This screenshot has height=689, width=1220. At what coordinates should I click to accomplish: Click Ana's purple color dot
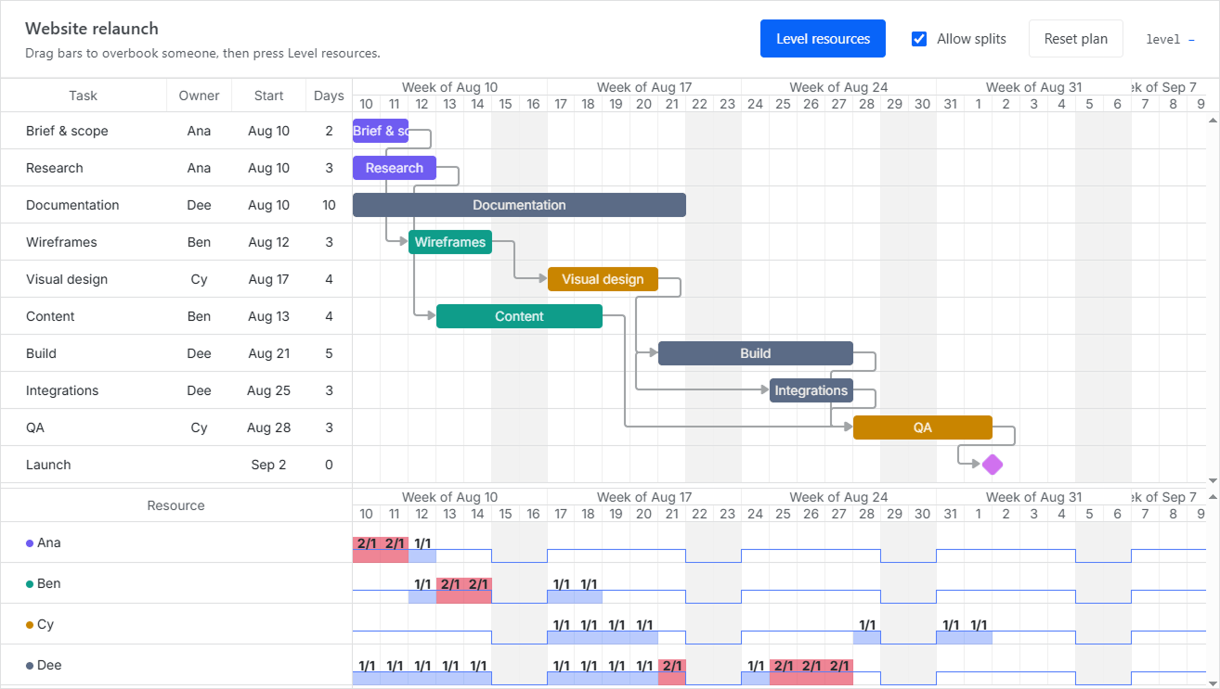30,543
